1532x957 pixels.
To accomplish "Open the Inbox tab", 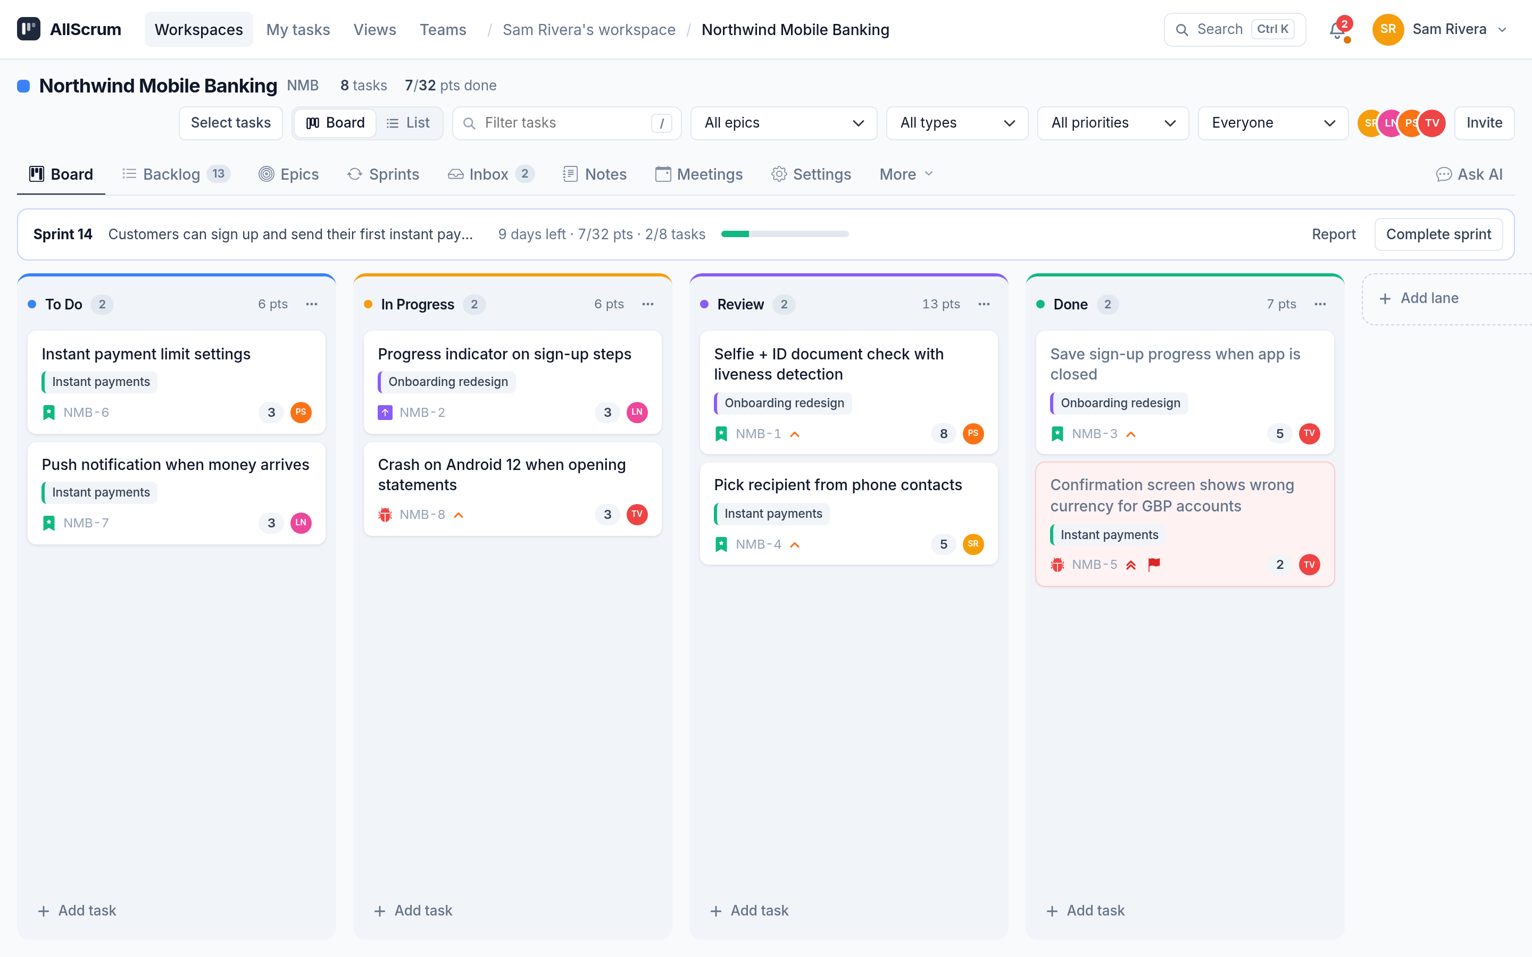I will coord(490,174).
